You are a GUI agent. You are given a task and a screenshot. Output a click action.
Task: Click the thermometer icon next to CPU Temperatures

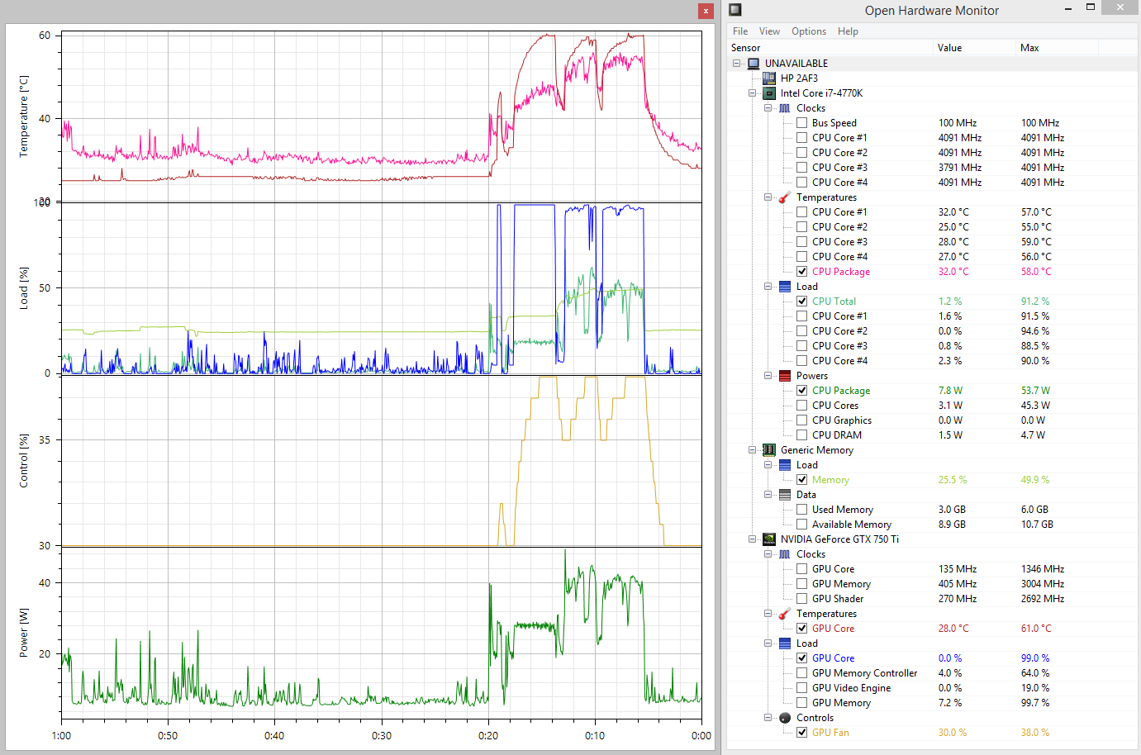coord(784,197)
